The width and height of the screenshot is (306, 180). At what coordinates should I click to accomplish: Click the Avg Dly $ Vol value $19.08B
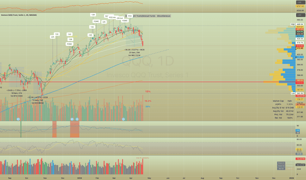point(290,108)
